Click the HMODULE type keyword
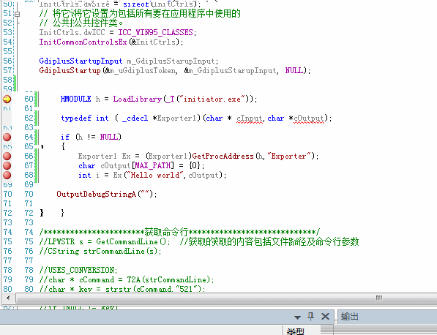The height and width of the screenshot is (335, 437). click(x=76, y=99)
